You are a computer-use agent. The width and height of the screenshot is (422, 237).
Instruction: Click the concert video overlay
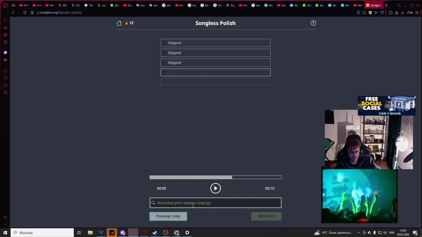[x=359, y=196]
